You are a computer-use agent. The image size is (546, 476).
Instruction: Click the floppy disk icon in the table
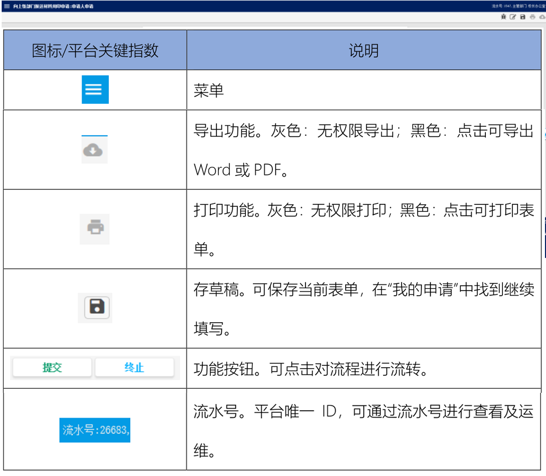pos(95,307)
